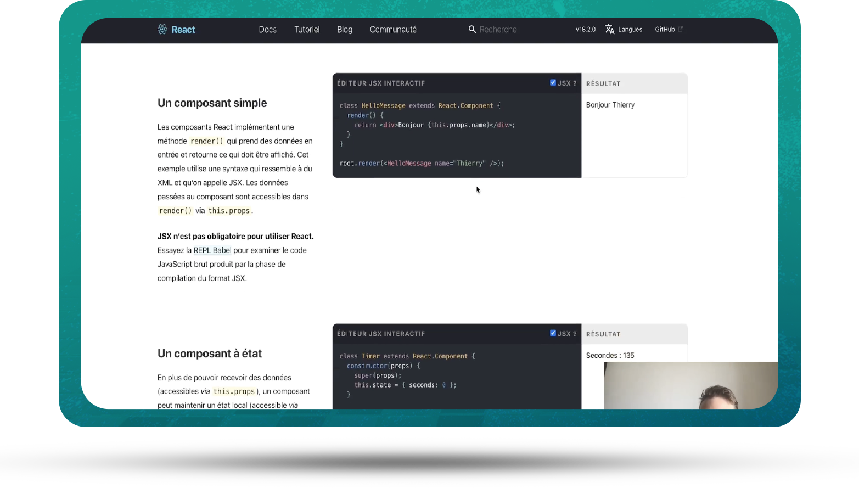Open the v18.2.0 version link
The width and height of the screenshot is (859, 488).
(586, 30)
